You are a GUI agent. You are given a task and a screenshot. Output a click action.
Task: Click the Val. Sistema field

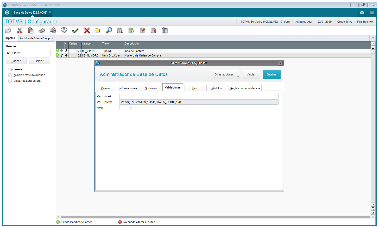[x=199, y=102]
